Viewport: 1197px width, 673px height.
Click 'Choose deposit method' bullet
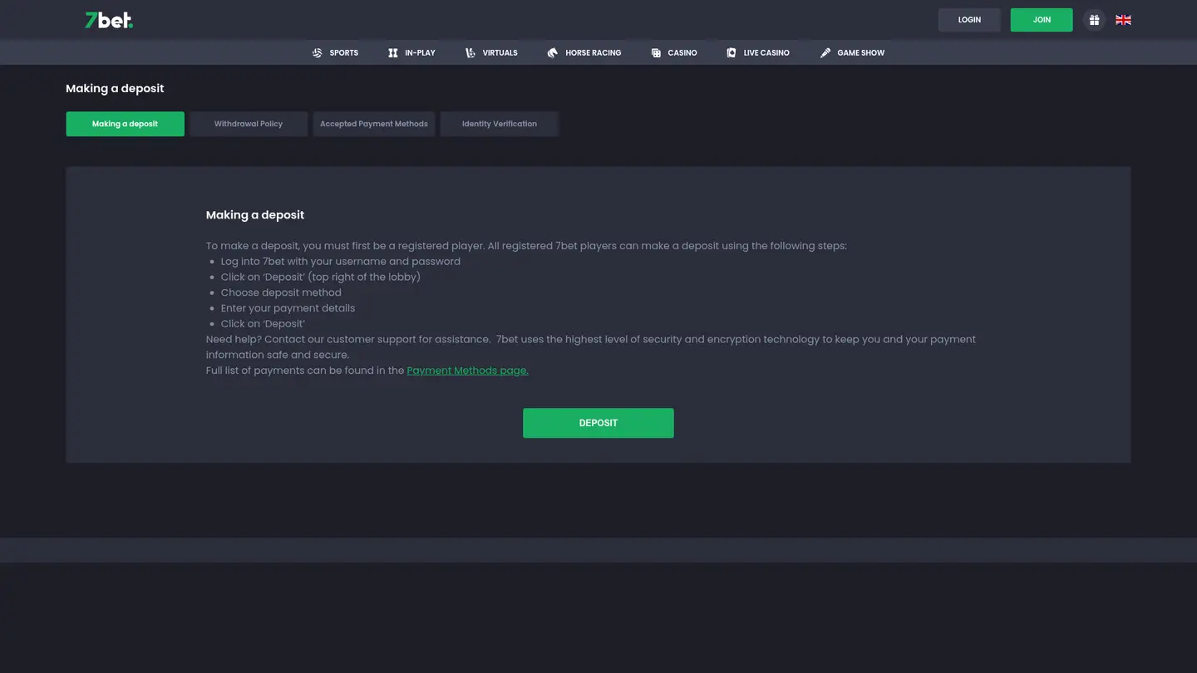click(x=281, y=292)
